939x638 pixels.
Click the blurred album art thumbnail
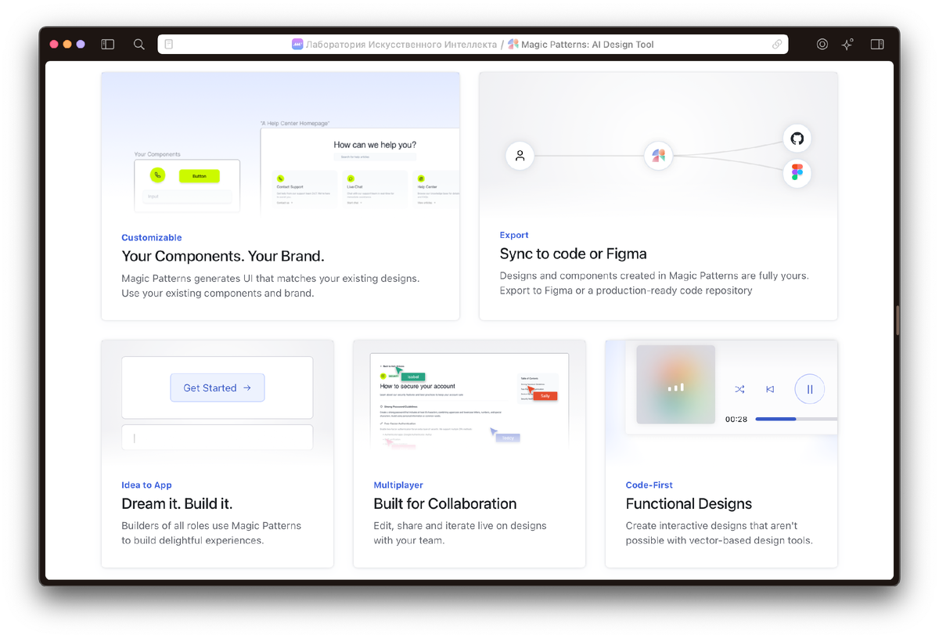[x=675, y=384]
